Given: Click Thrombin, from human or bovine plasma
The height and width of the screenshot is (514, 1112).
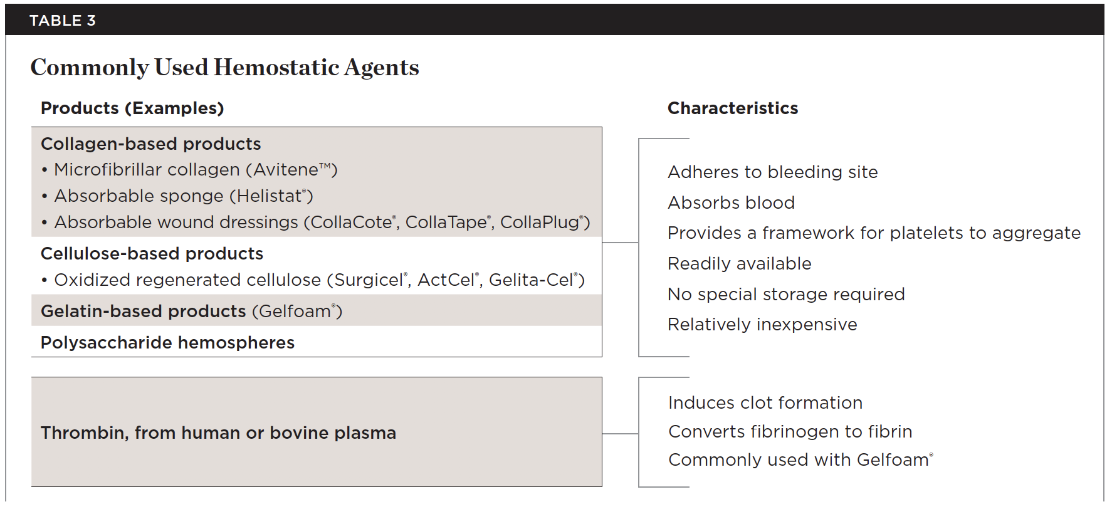Looking at the screenshot, I should [x=218, y=433].
